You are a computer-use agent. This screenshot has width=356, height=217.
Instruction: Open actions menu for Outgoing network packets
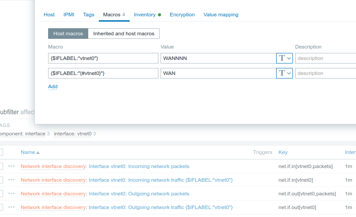tap(11, 193)
